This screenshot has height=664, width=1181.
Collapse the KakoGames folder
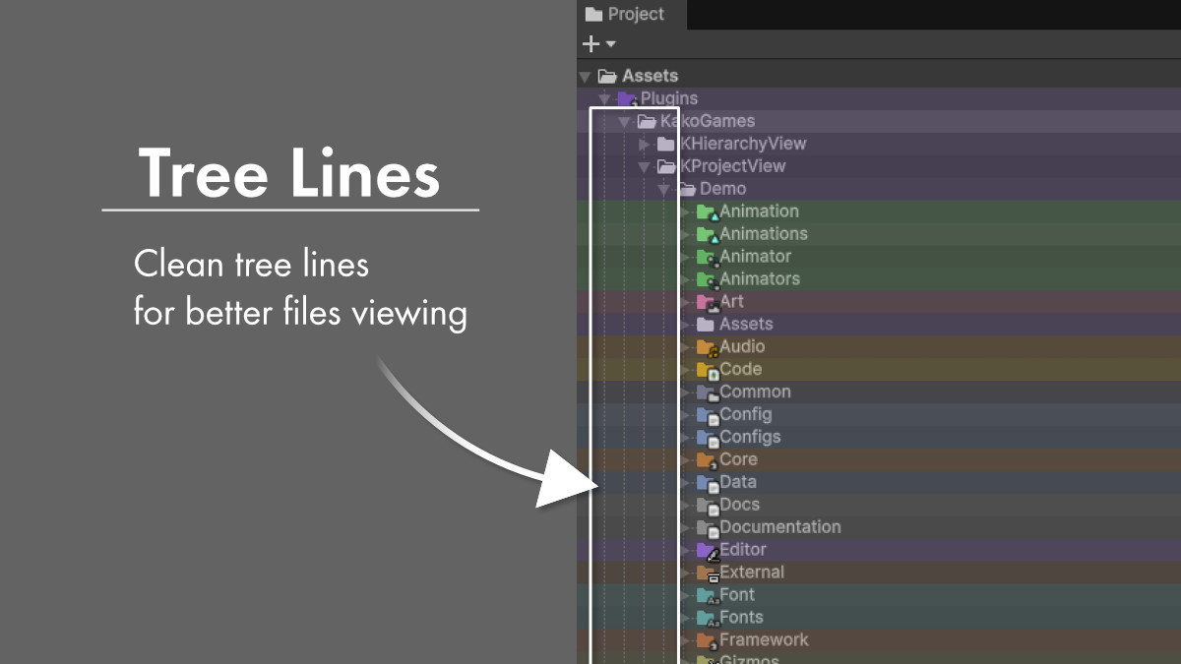623,120
